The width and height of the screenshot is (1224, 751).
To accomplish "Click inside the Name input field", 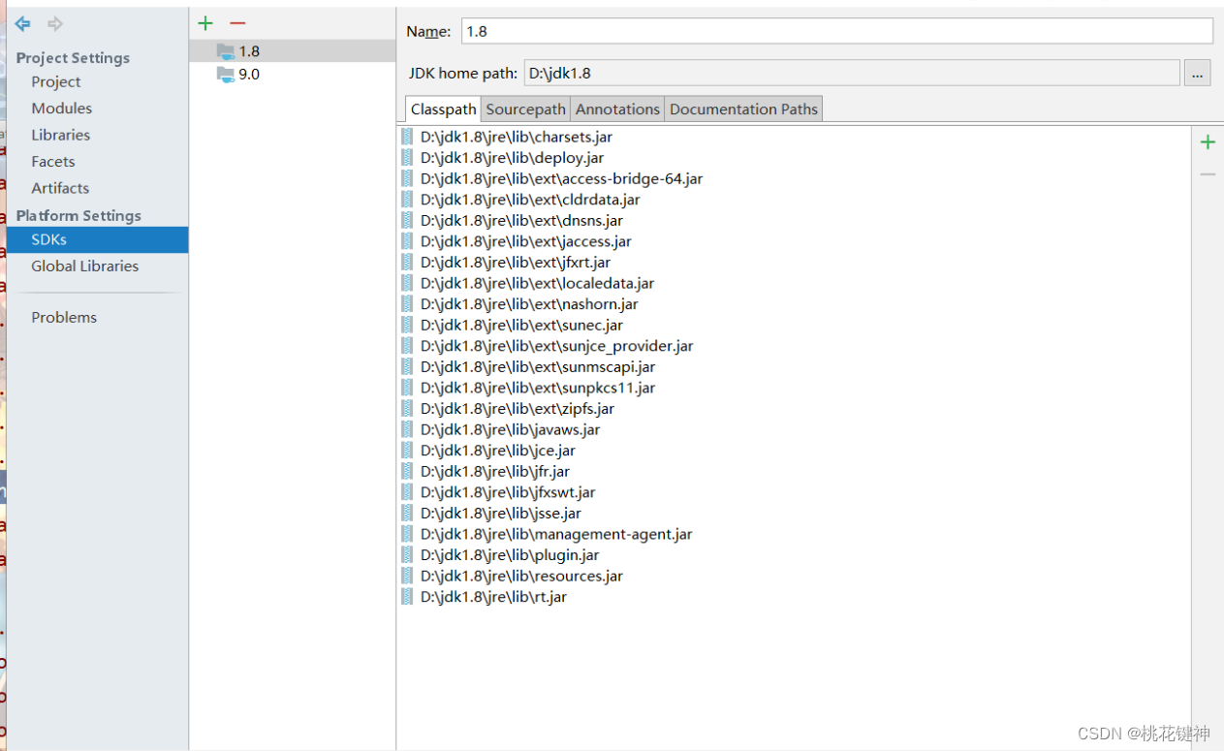I will tap(678, 30).
